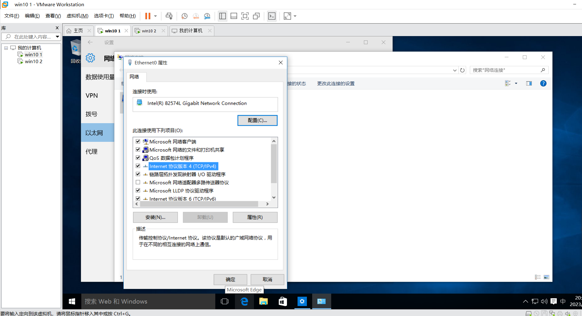Click 更改此连接的设置 in the command bar
The image size is (582, 316).
(x=336, y=83)
